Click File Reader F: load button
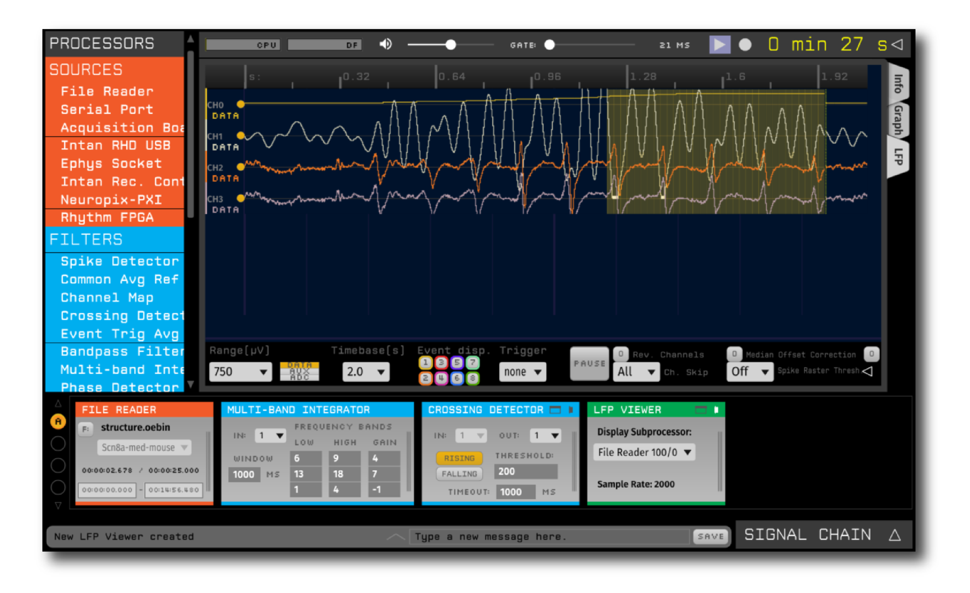The height and width of the screenshot is (593, 970). 85,429
